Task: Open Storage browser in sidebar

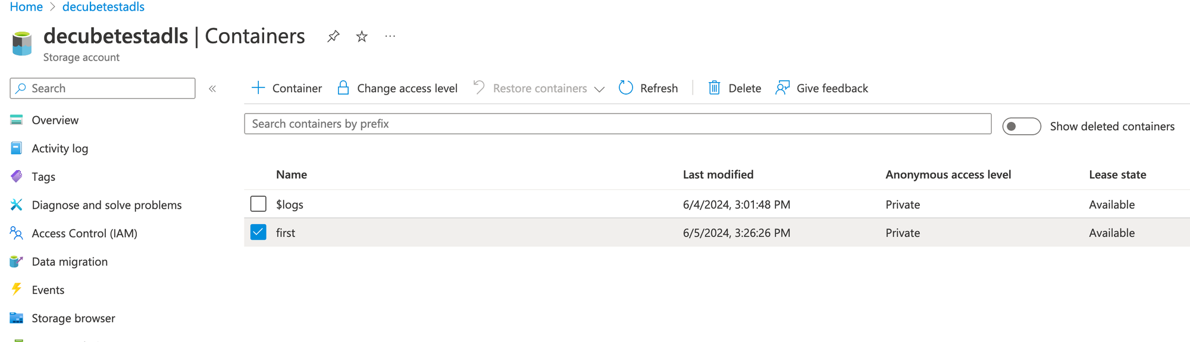Action: (x=73, y=318)
